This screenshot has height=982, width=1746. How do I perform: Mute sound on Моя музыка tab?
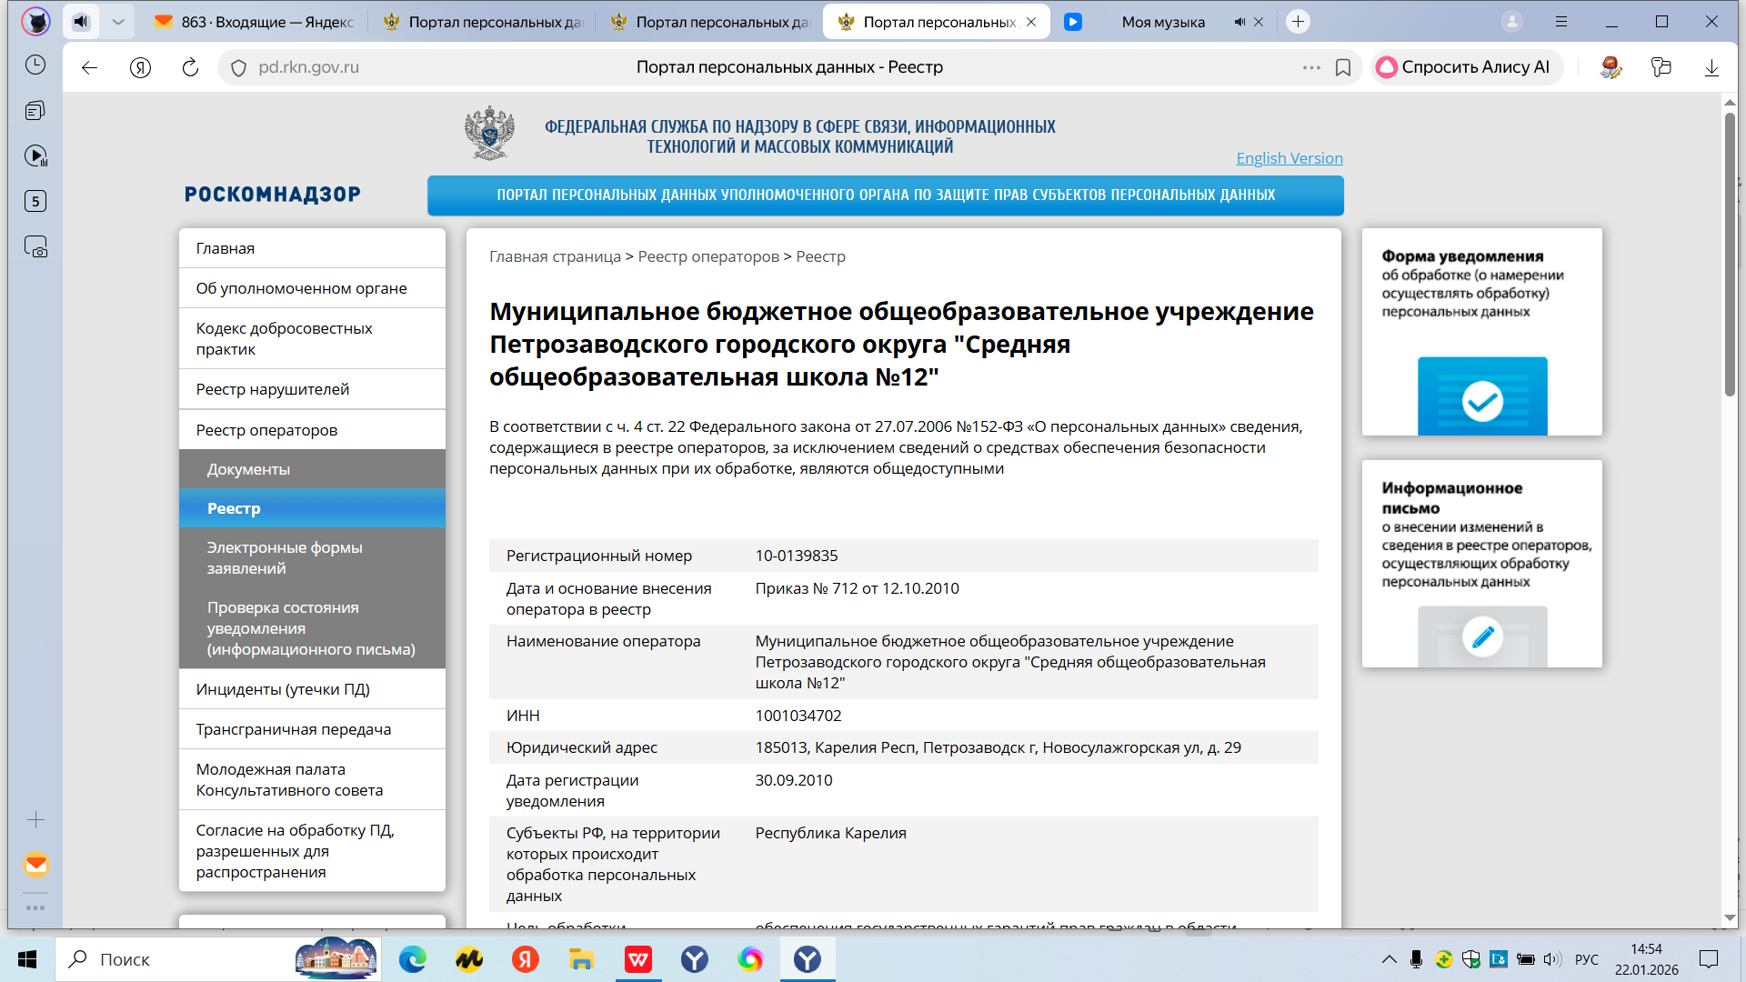(x=1239, y=22)
